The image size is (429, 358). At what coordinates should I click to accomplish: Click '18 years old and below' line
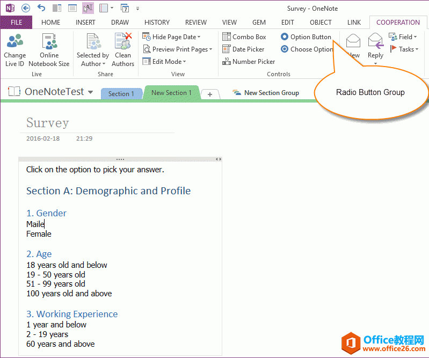67,265
